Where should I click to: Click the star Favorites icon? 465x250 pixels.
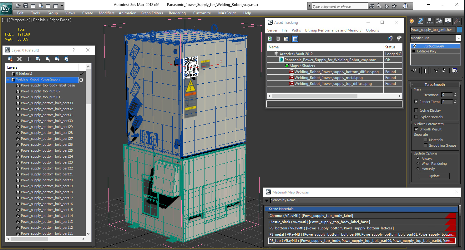pyautogui.click(x=394, y=6)
